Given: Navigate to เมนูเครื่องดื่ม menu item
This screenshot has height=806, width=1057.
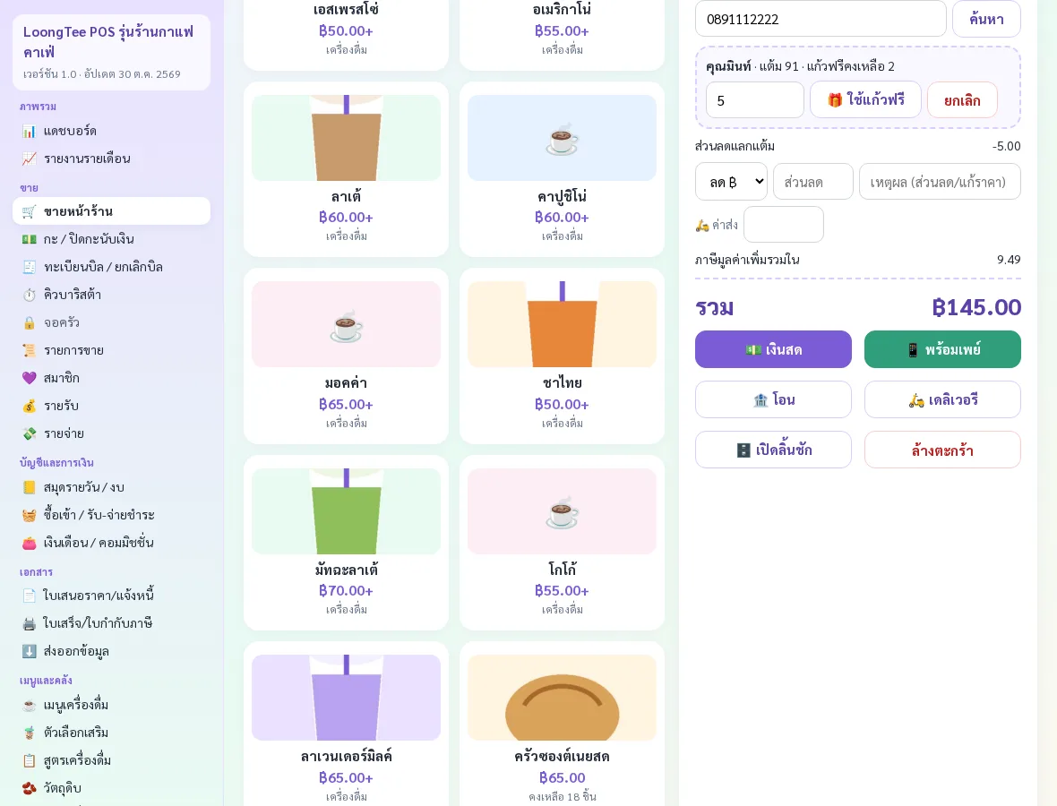Looking at the screenshot, I should click(111, 705).
